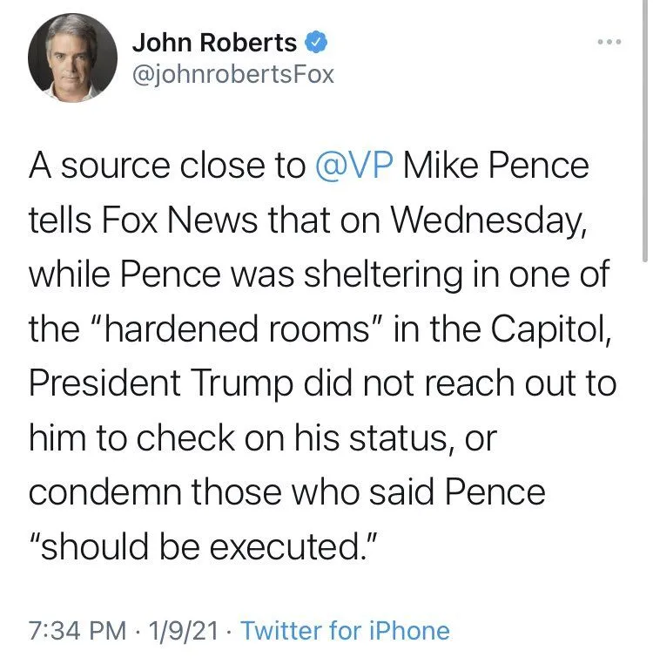Click "A source close to" opening text
Viewport: 653px width, 664px height.
pyautogui.click(x=167, y=166)
